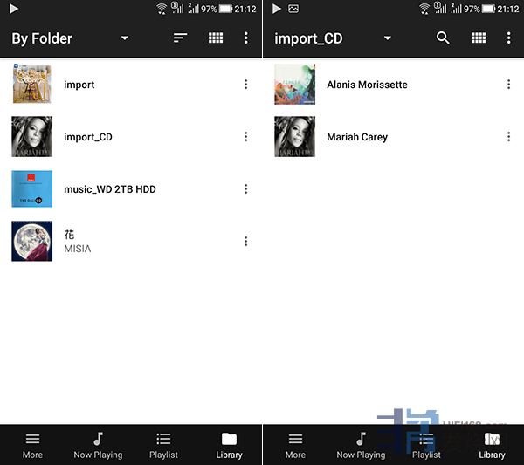Open More tab on left screen
524x465 pixels.
pyautogui.click(x=32, y=445)
